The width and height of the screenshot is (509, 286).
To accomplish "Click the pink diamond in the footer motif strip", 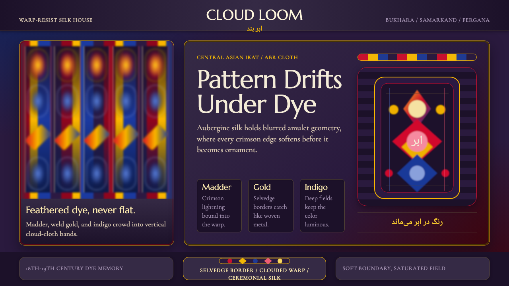I will [268, 261].
